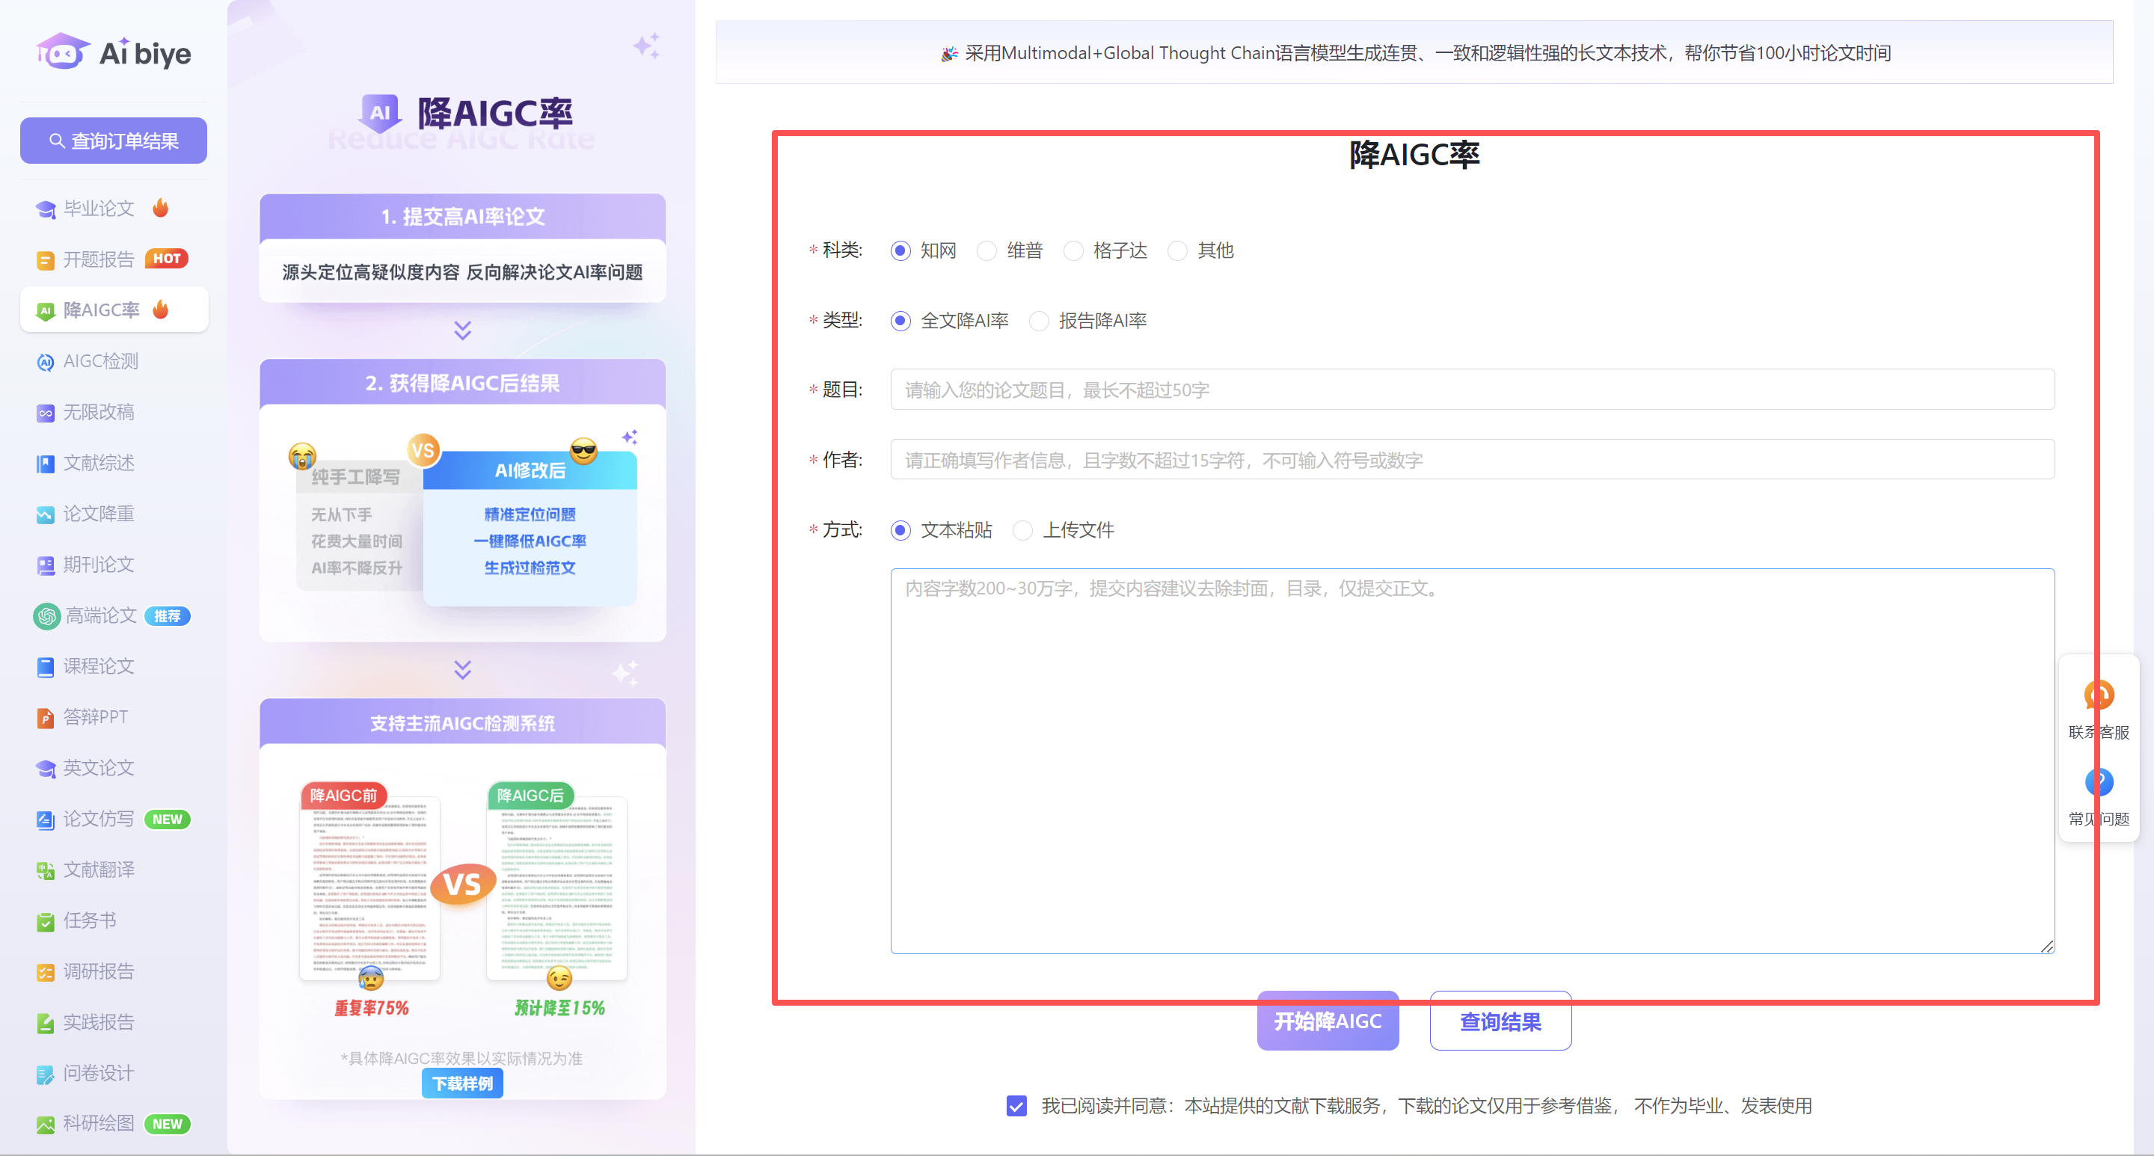Uncheck the 我已阅读并同意 agreement checkbox

tap(1016, 1106)
